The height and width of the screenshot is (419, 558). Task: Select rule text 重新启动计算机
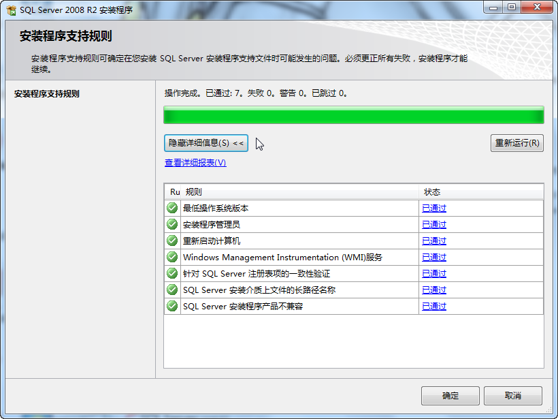212,241
